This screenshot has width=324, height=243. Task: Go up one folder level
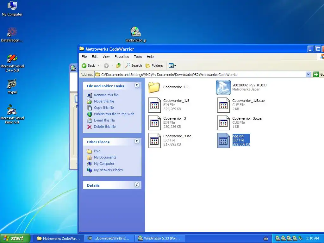click(x=118, y=65)
